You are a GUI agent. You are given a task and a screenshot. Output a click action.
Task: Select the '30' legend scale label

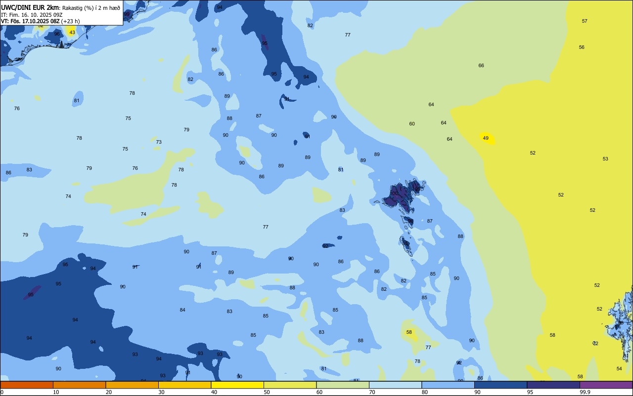(x=161, y=392)
